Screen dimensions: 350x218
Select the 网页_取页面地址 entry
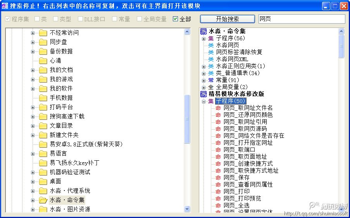pos(245,157)
